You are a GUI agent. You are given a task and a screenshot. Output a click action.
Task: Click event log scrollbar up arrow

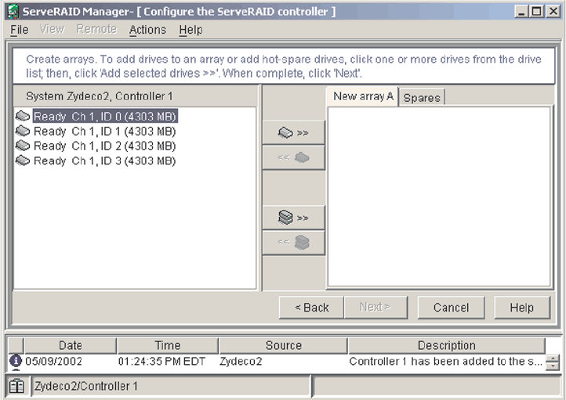point(553,359)
